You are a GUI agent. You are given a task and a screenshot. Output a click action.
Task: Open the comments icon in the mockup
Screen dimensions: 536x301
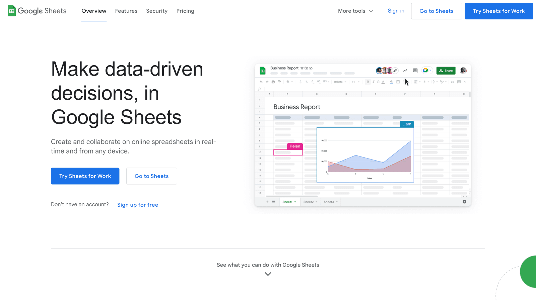[415, 71]
